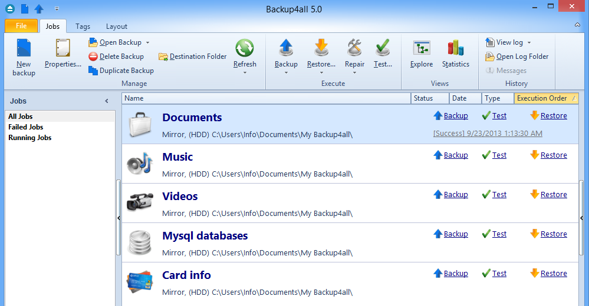Open the View log dropdown
The height and width of the screenshot is (306, 589).
point(529,42)
